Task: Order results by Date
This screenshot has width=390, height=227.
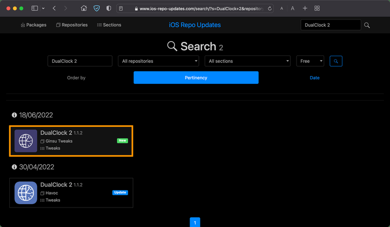Action: 314,78
